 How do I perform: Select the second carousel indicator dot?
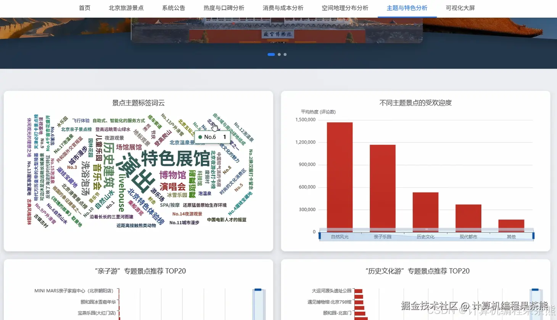[x=279, y=54]
